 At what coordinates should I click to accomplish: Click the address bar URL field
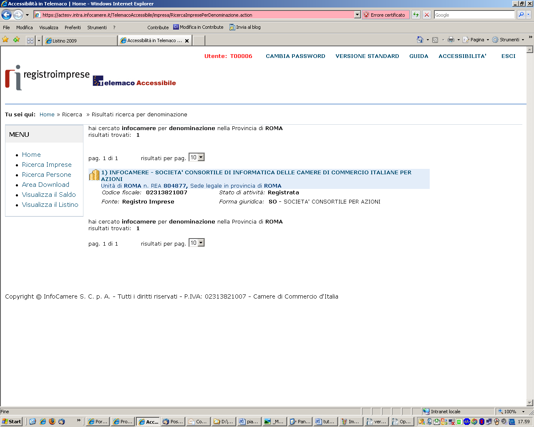tap(194, 15)
